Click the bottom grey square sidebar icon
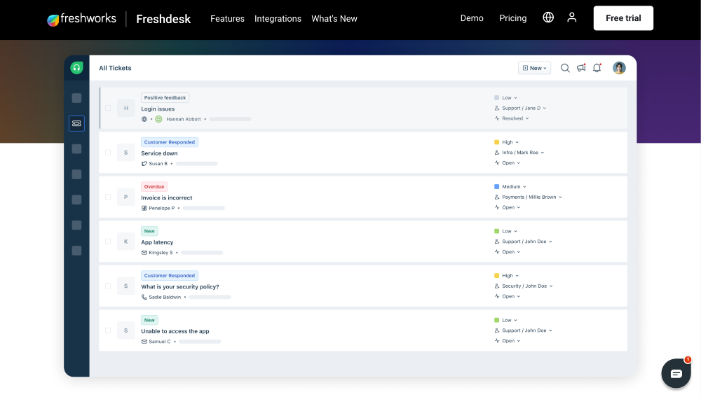Screen dimensions: 701x397 coord(76,251)
